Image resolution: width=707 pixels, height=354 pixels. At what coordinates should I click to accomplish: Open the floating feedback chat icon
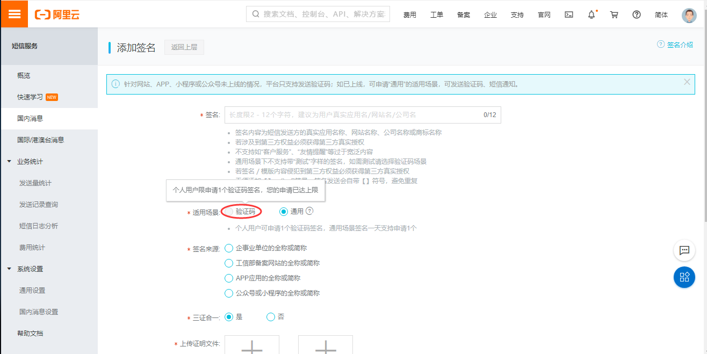(684, 250)
